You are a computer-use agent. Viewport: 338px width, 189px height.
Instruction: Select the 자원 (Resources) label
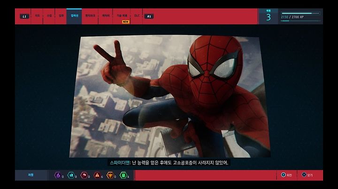tap(31, 175)
